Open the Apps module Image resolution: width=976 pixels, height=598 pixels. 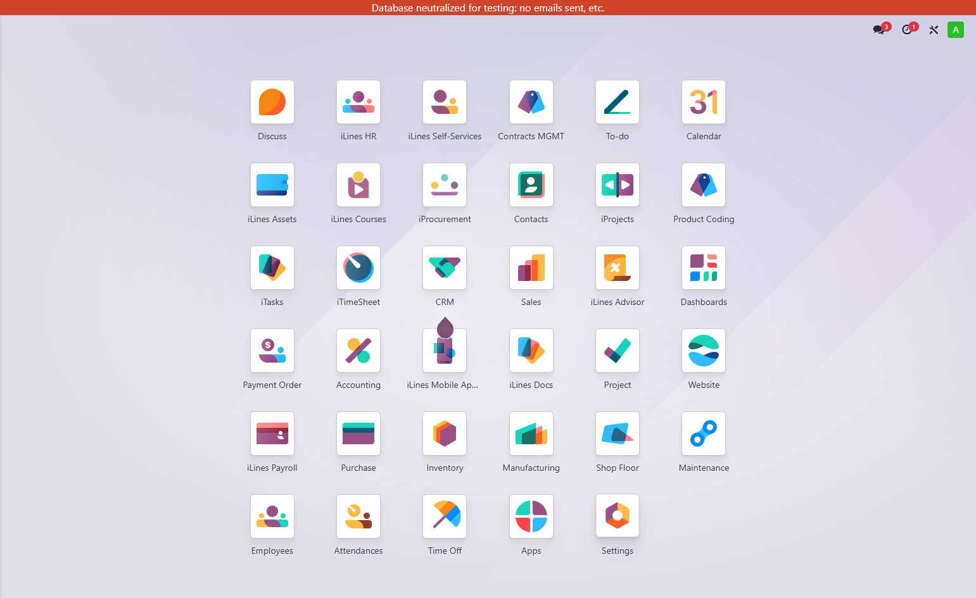pyautogui.click(x=531, y=516)
